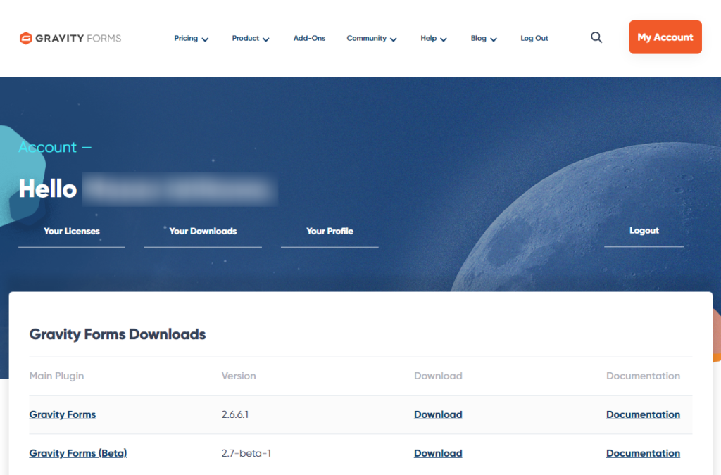This screenshot has width=721, height=475.
Task: Open Documentation for Gravity Forms 2.6.6.1
Action: tap(643, 414)
